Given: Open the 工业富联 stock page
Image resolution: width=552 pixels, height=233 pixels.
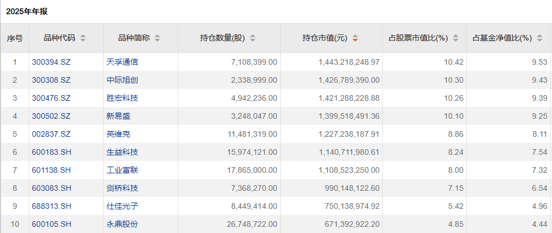Looking at the screenshot, I should pos(122,170).
